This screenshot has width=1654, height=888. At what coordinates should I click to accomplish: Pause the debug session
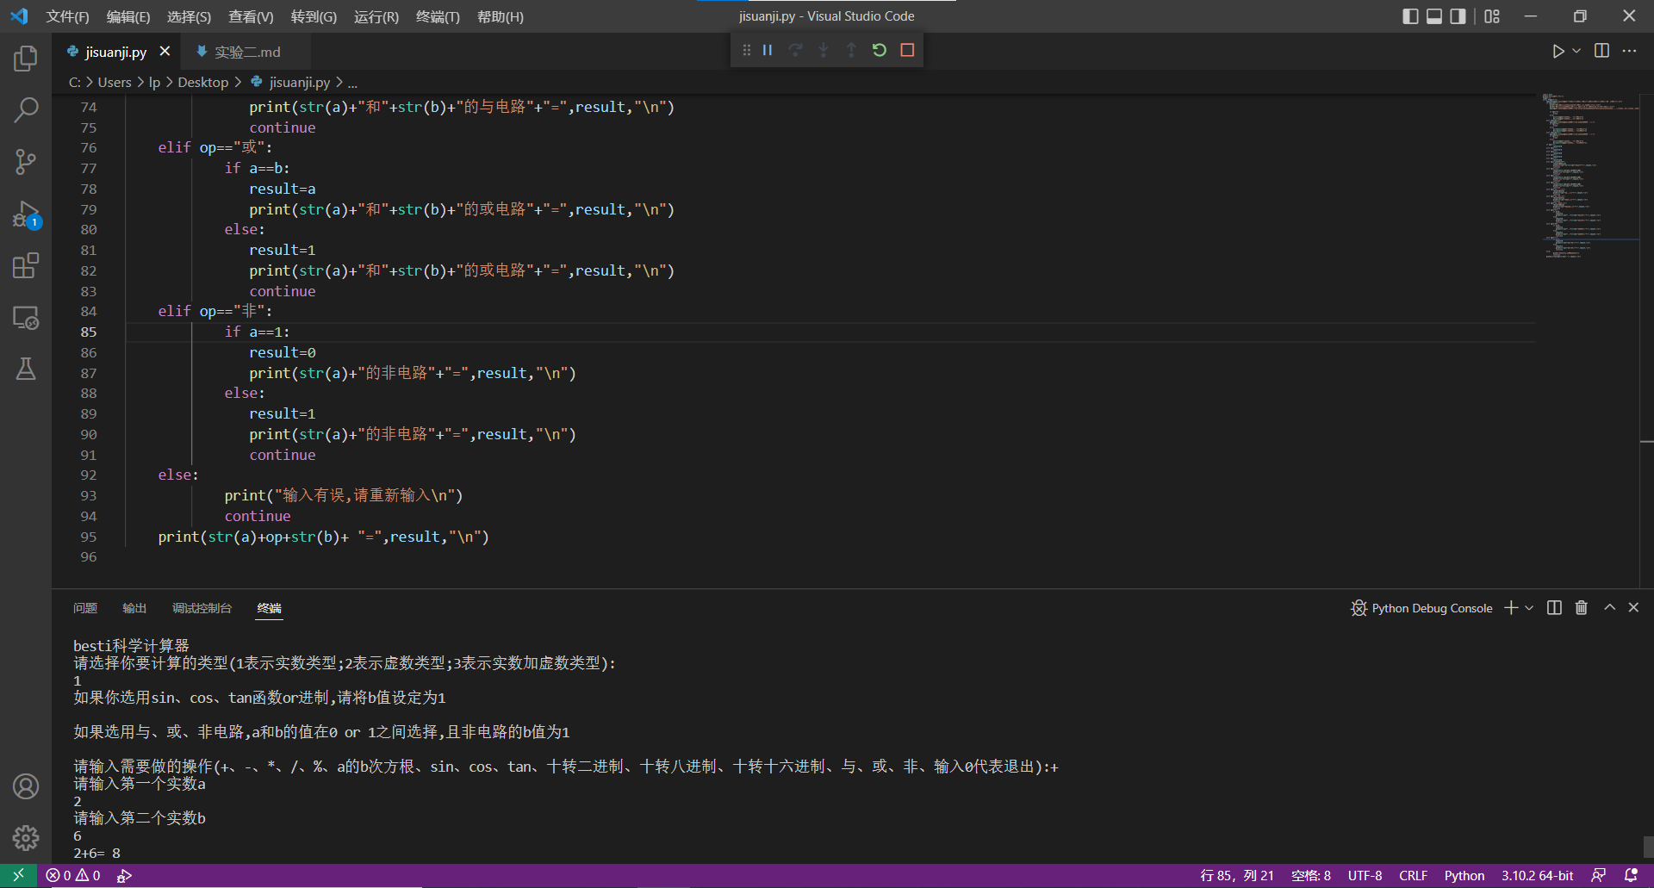pos(768,50)
